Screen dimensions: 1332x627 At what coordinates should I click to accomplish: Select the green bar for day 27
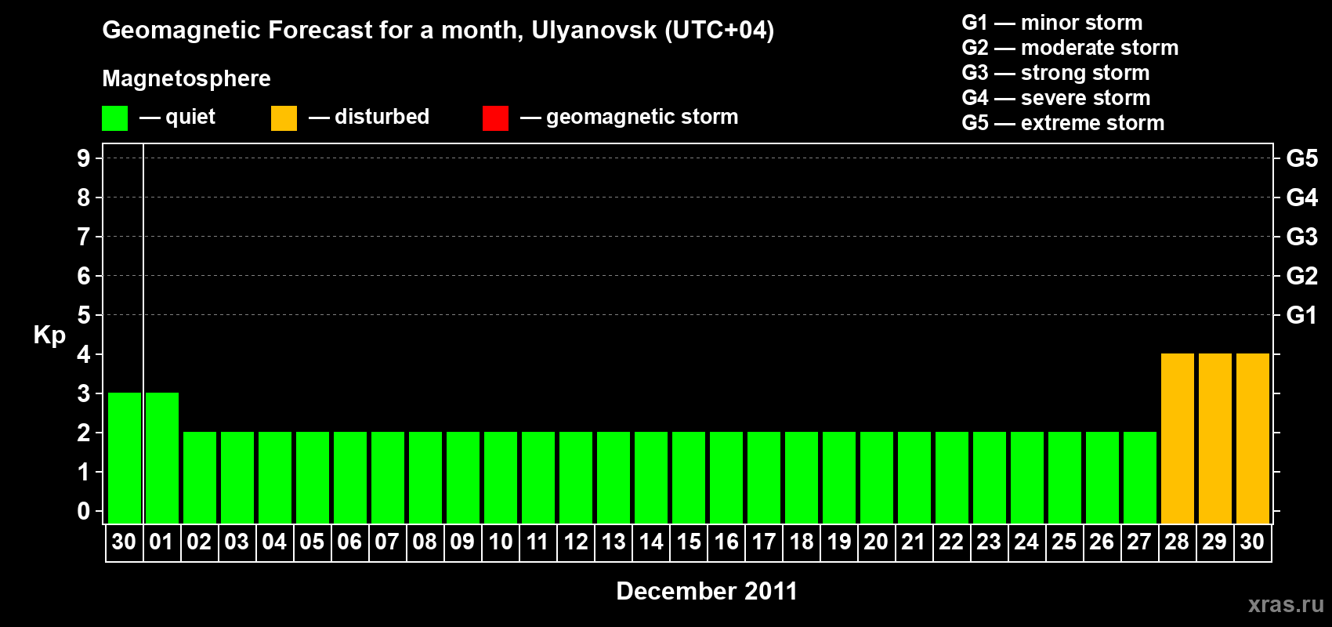pos(1140,477)
